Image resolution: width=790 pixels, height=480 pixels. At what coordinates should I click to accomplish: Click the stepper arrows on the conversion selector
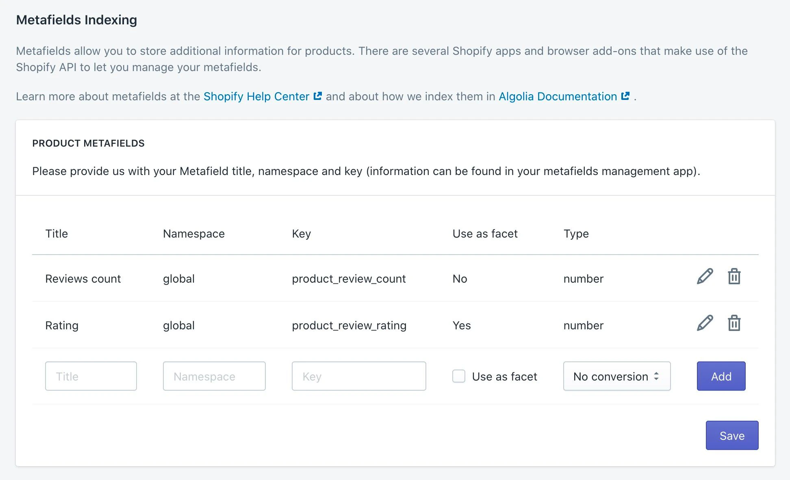(656, 376)
